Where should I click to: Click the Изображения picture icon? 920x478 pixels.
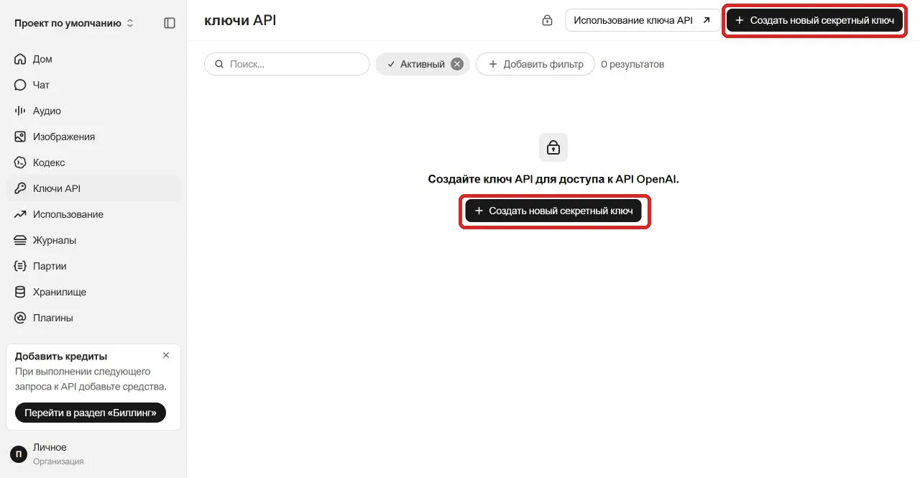[20, 137]
